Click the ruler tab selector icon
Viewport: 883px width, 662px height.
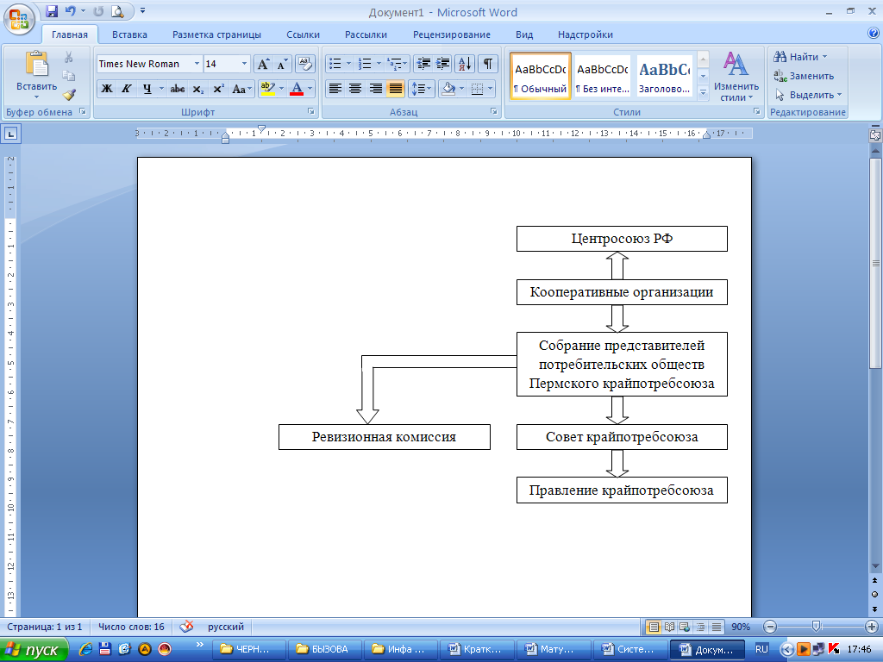[11, 134]
